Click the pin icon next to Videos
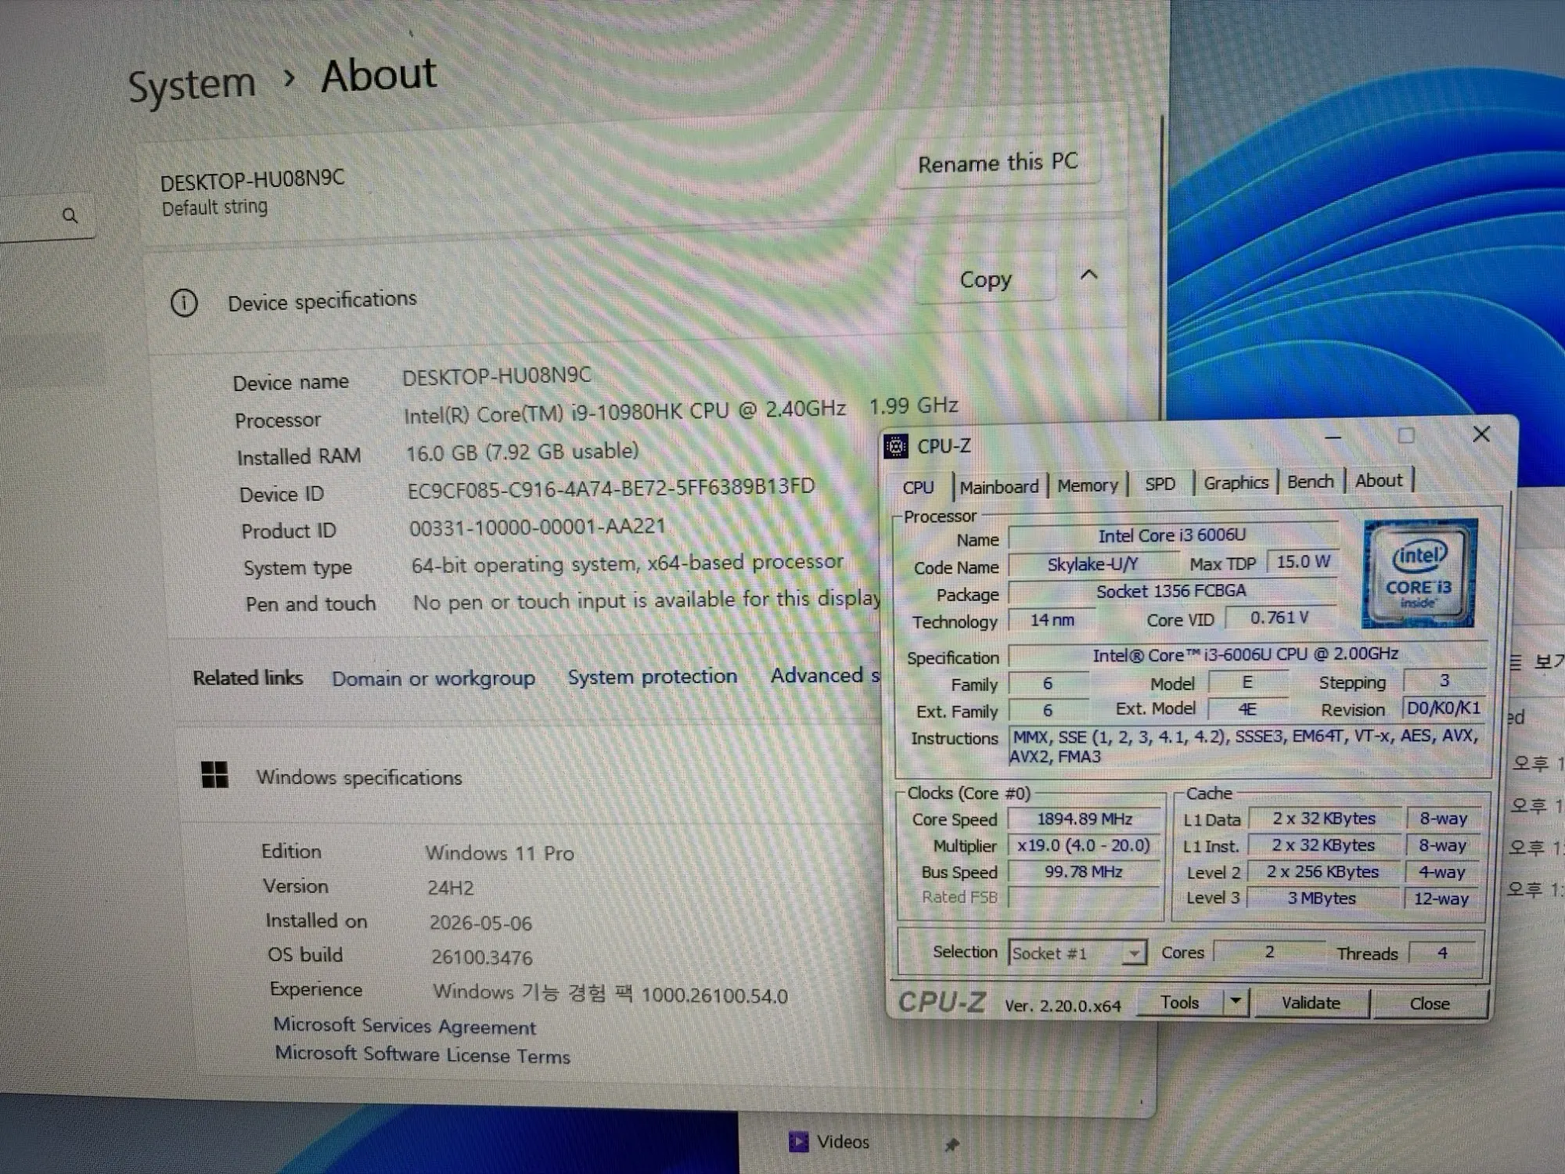1565x1174 pixels. tap(952, 1145)
